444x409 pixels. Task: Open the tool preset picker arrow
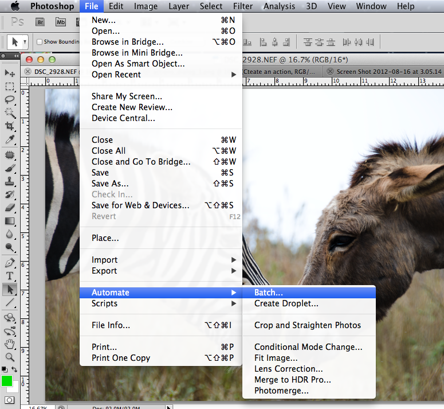coord(25,42)
